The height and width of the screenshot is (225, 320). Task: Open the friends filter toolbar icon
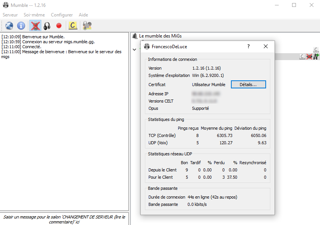[87, 26]
